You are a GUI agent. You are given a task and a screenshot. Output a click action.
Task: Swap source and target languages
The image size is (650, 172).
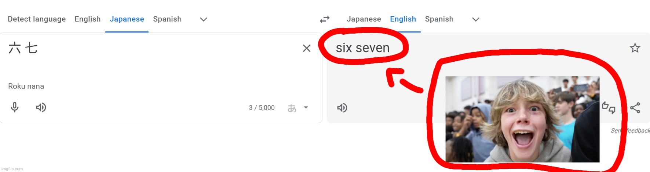tap(325, 19)
